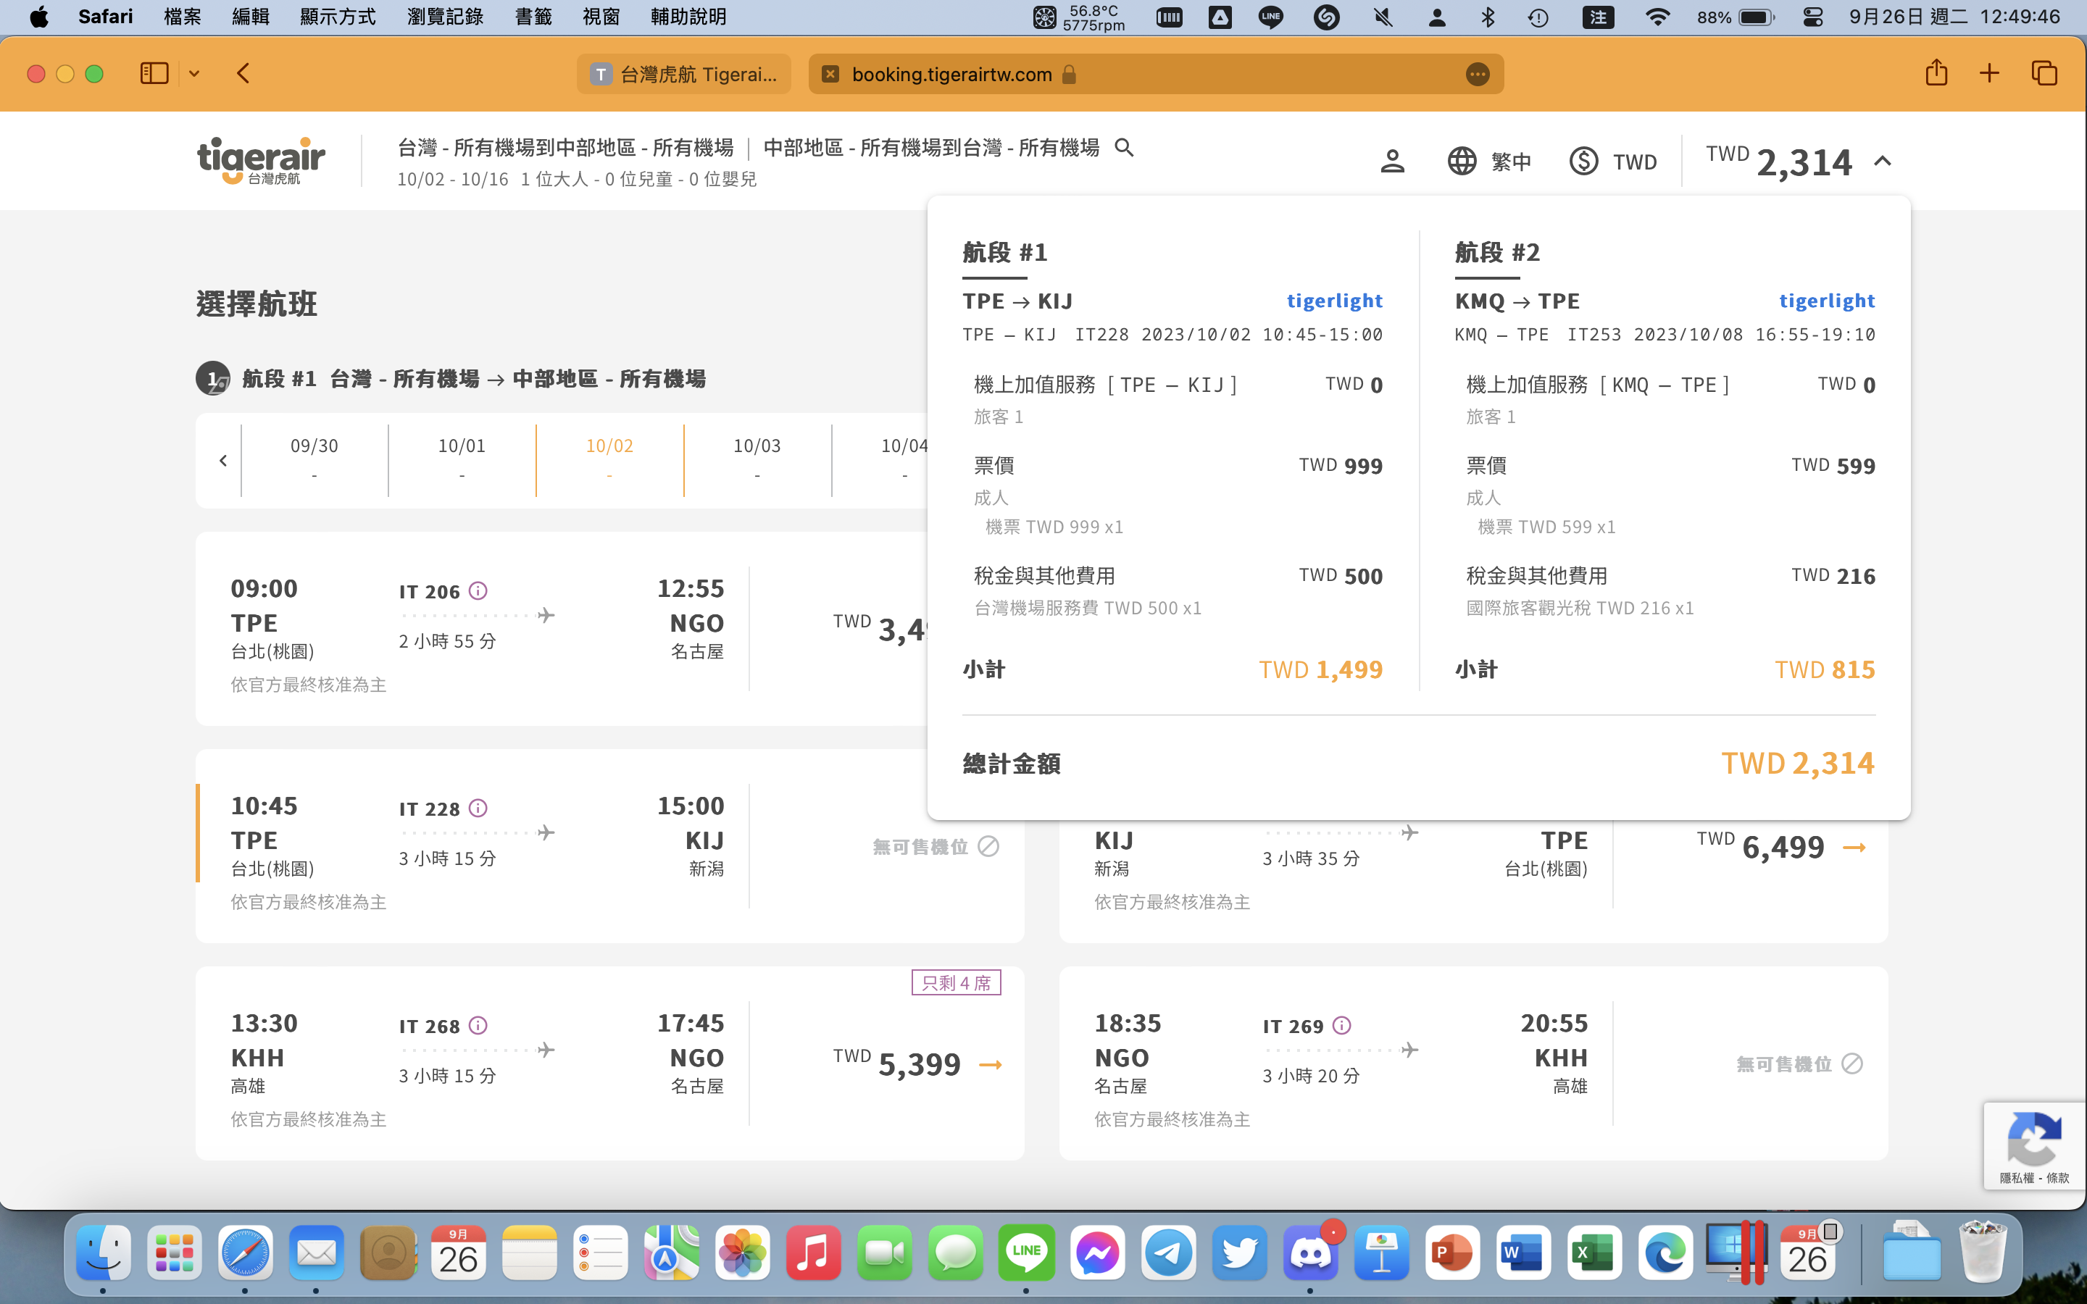
Task: Add a new Safari tab
Action: coord(1990,73)
